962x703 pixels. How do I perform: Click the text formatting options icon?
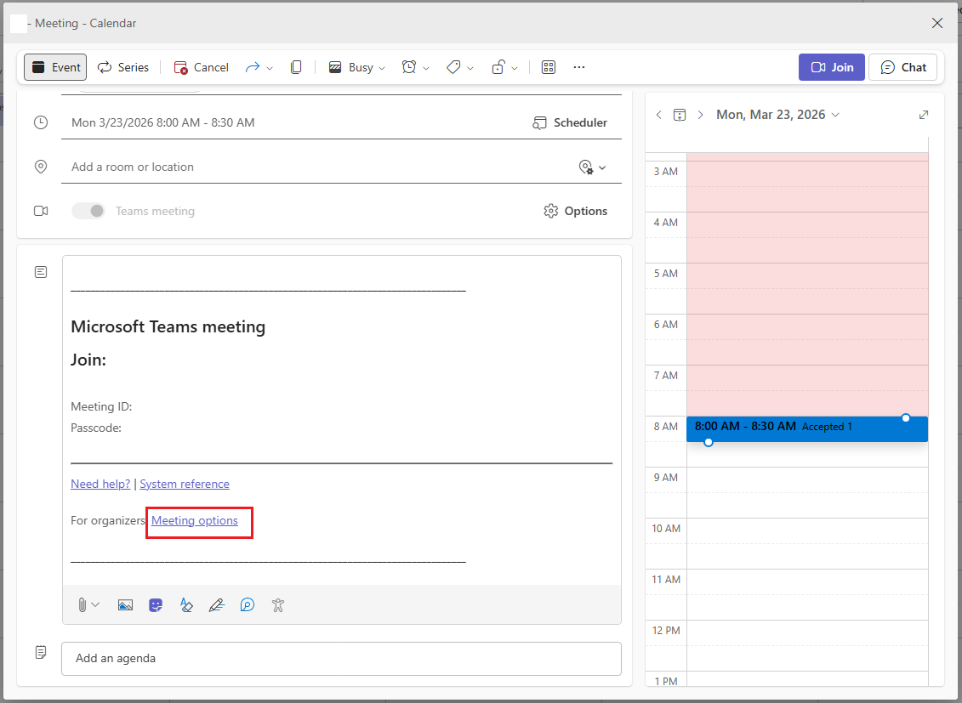tap(186, 605)
